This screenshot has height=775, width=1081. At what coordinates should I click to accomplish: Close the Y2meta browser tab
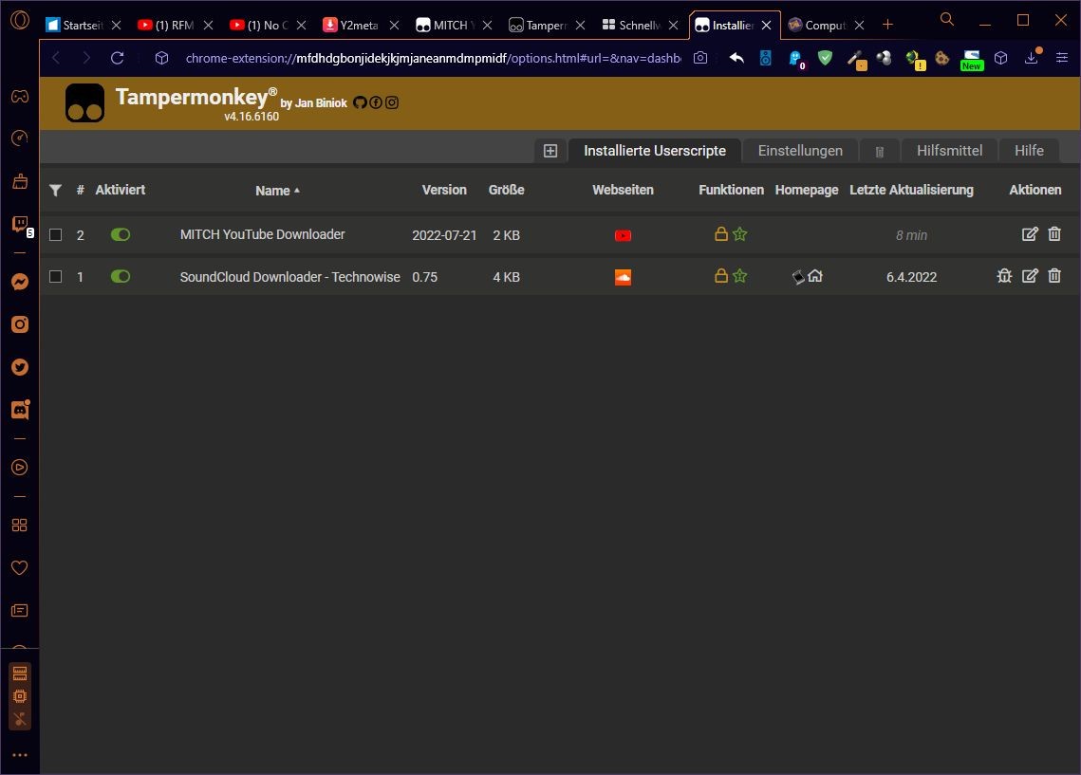click(x=395, y=26)
